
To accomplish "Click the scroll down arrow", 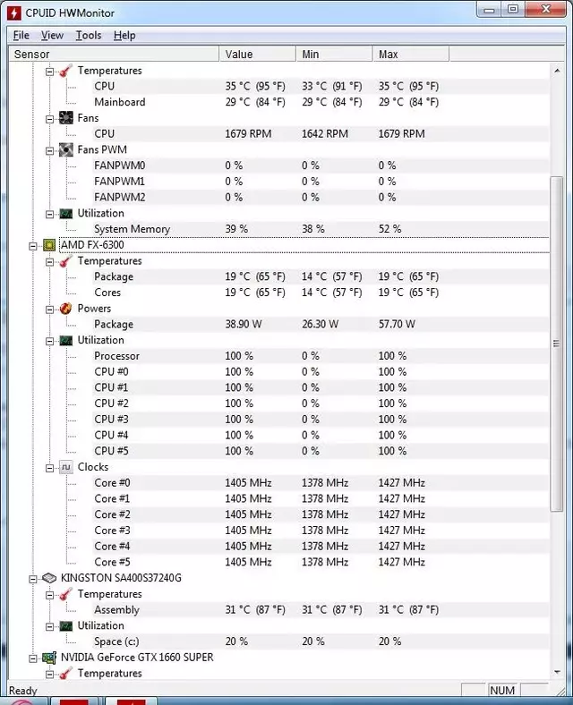I will [557, 672].
